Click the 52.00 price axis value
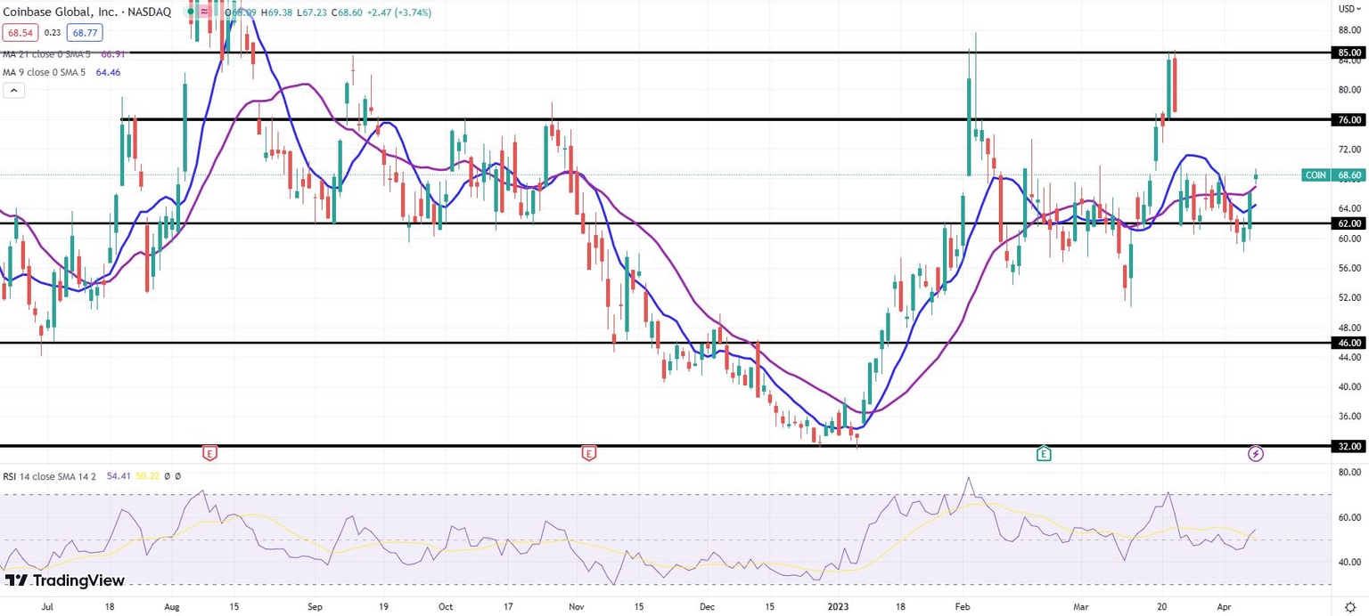The width and height of the screenshot is (1369, 616). point(1349,297)
